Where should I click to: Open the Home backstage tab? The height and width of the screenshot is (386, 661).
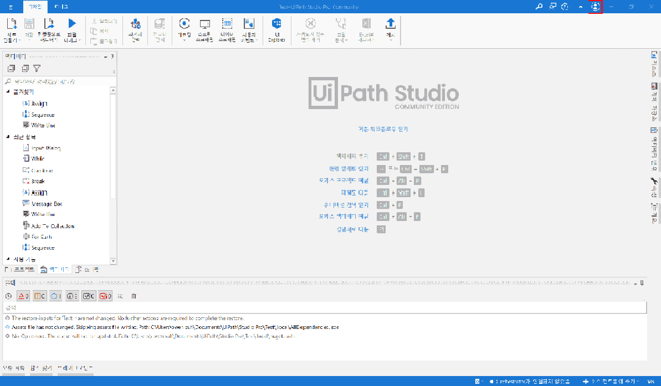[11, 7]
